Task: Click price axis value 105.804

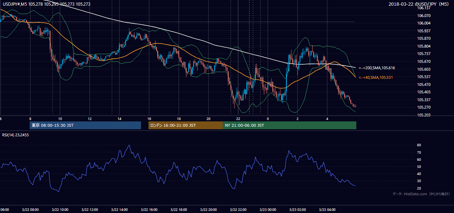Action: [424, 46]
